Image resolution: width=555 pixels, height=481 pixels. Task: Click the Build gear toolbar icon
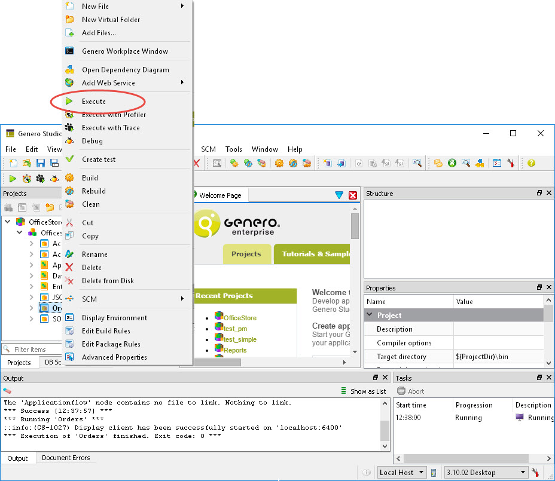tap(69, 178)
